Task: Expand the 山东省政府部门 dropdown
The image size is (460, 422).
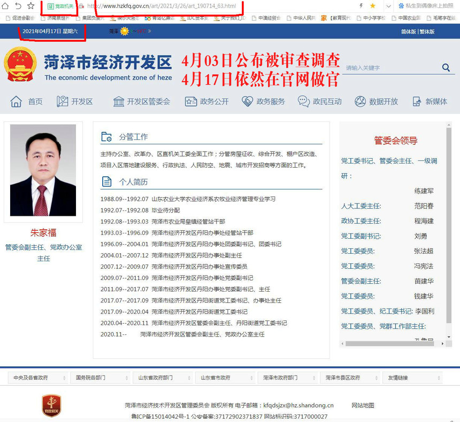Action: pyautogui.click(x=163, y=378)
